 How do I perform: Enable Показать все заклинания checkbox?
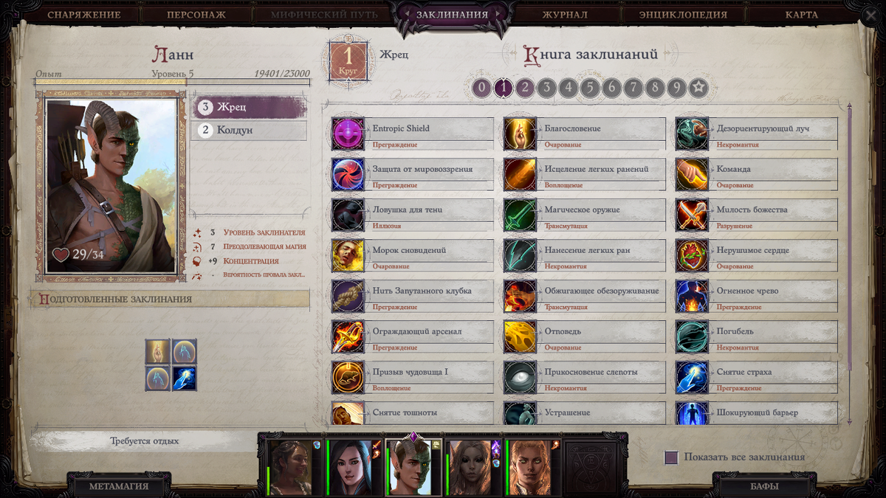click(x=671, y=457)
